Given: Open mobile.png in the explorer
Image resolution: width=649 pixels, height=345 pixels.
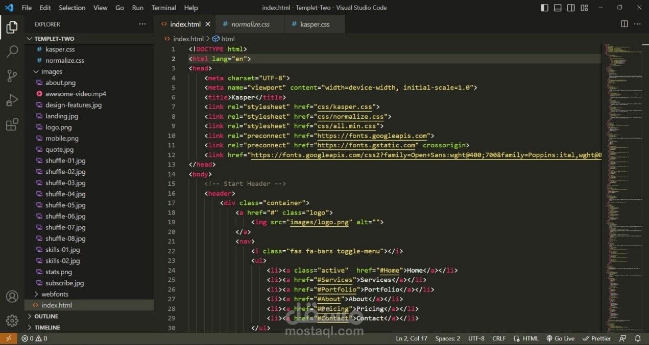Looking at the screenshot, I should click(89, 139).
